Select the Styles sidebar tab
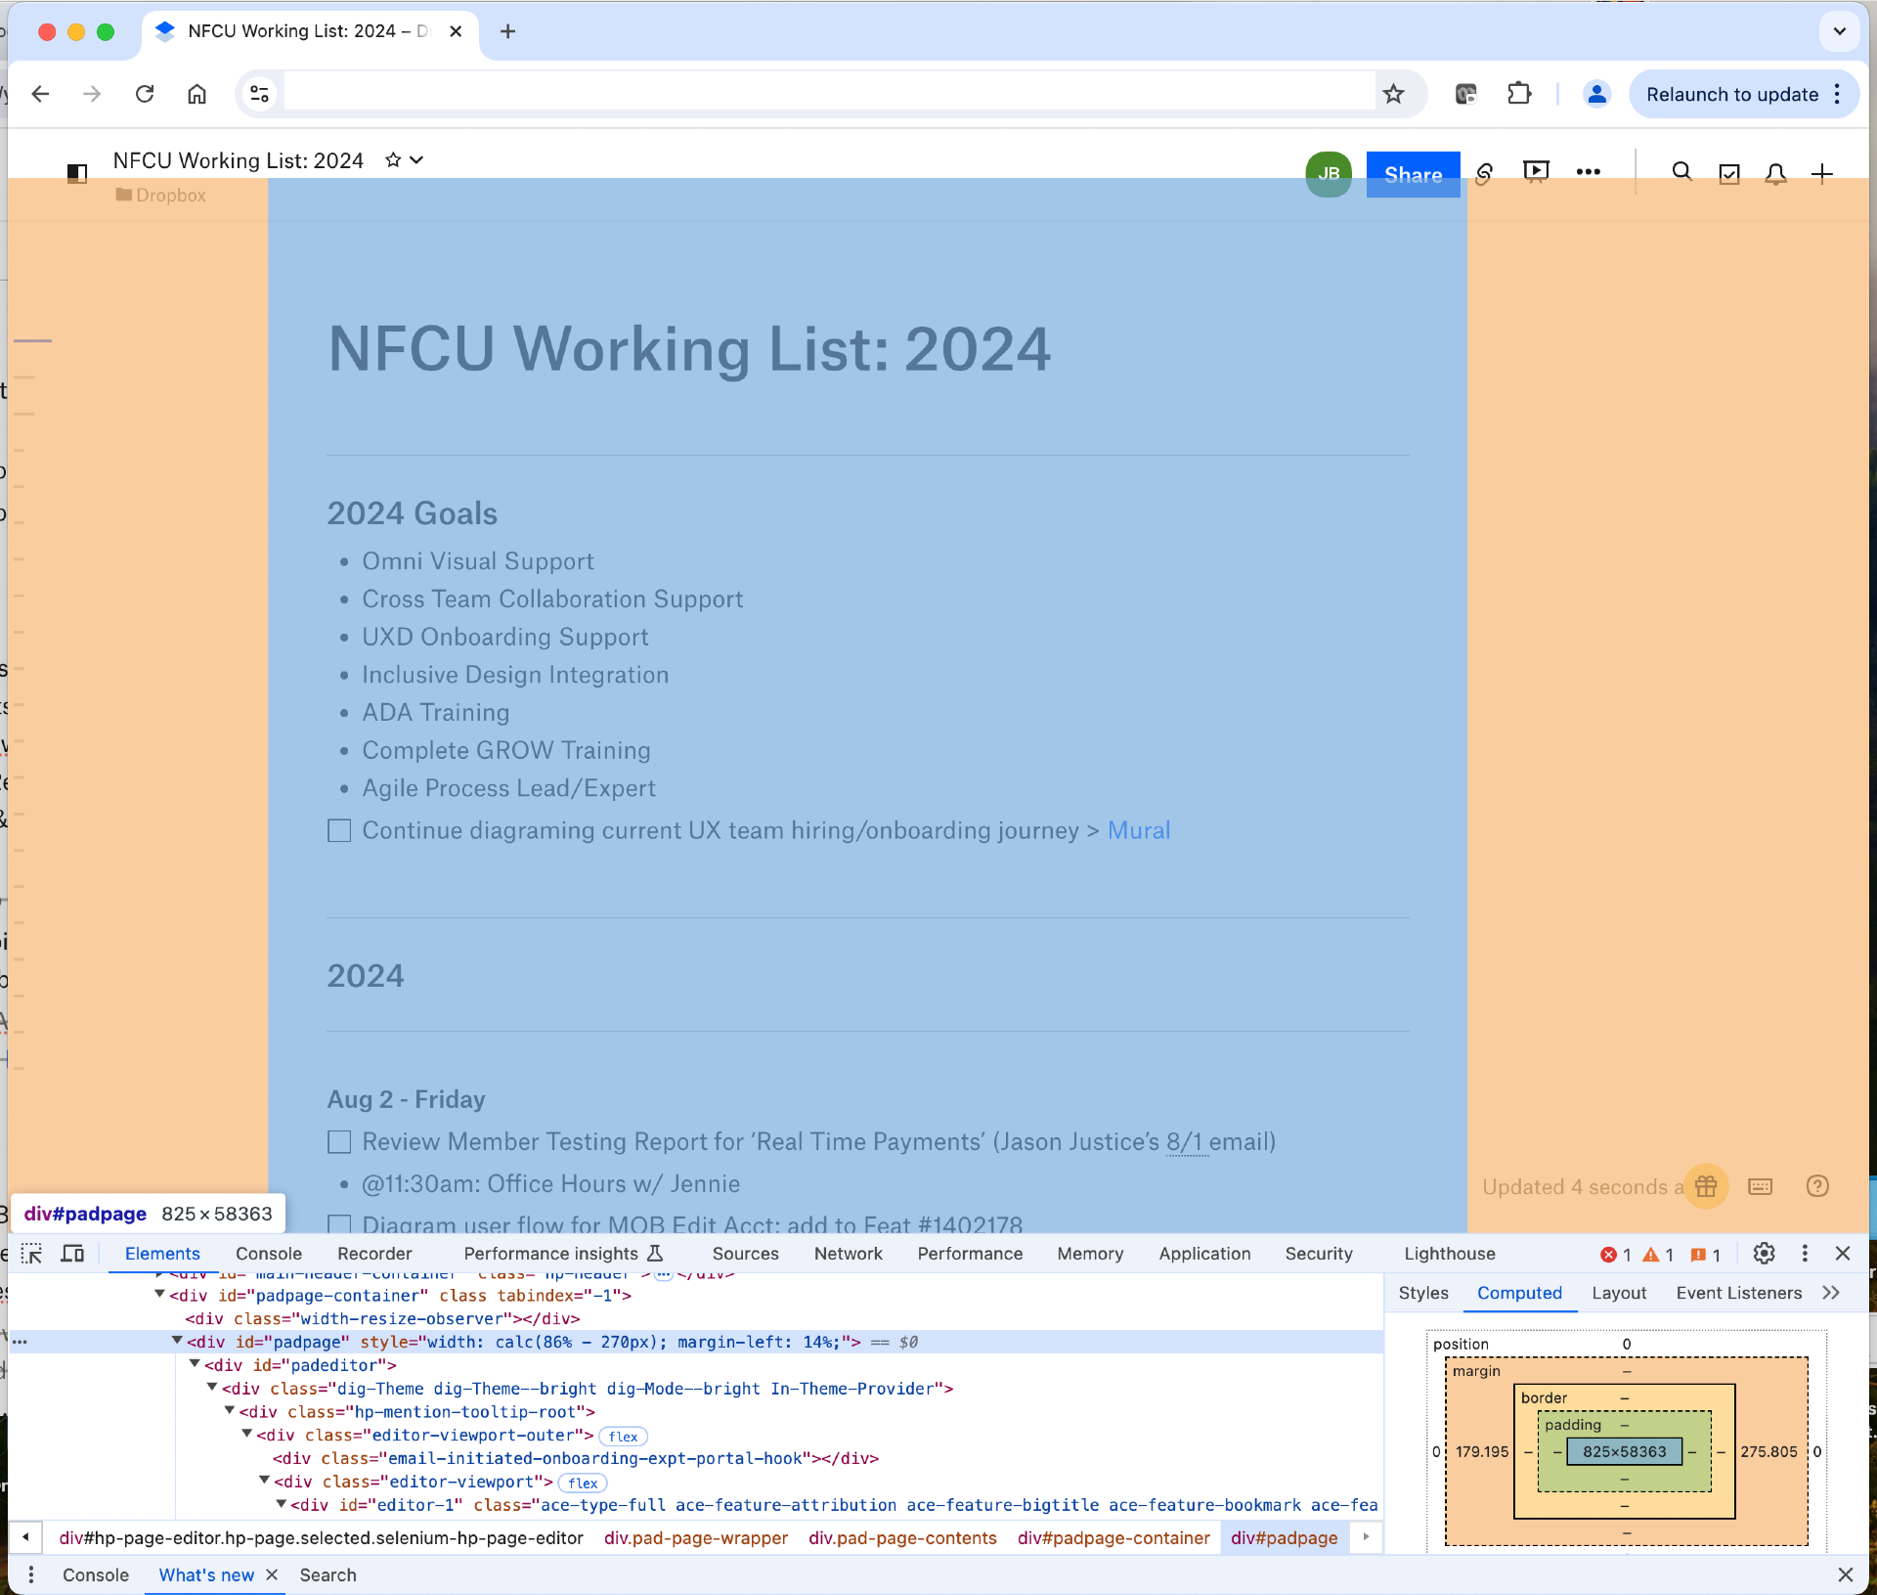This screenshot has width=1877, height=1595. click(1423, 1293)
